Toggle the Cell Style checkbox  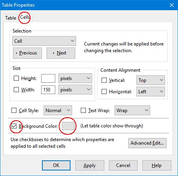[14, 111]
